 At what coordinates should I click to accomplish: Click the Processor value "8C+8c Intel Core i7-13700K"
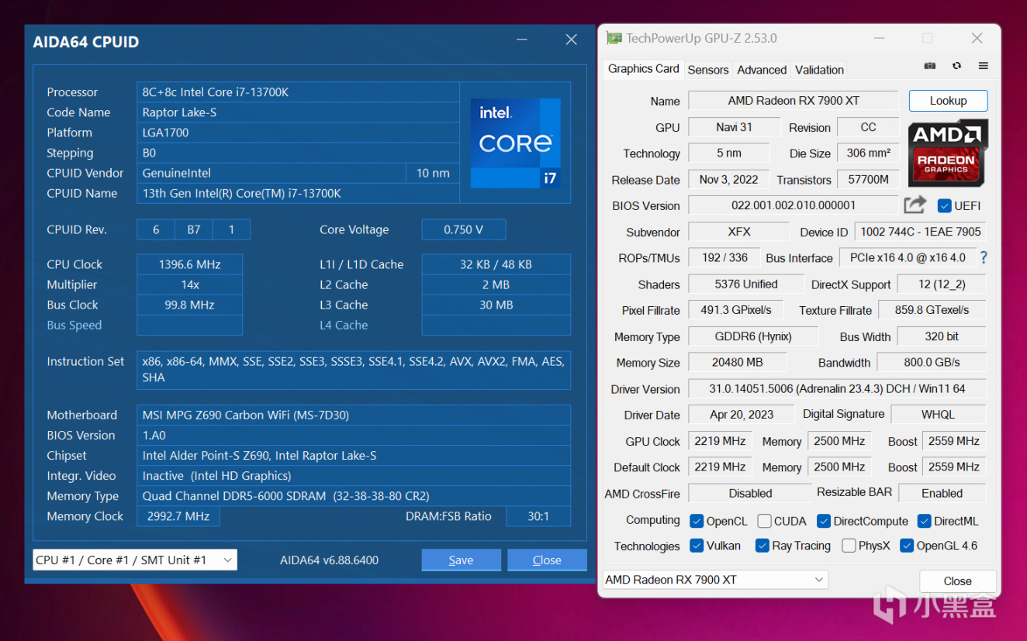(x=299, y=92)
